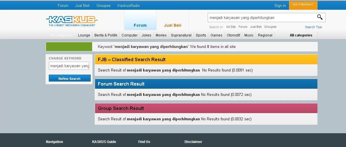346x147 pixels.
Task: Open Regional category
Action: (265, 35)
